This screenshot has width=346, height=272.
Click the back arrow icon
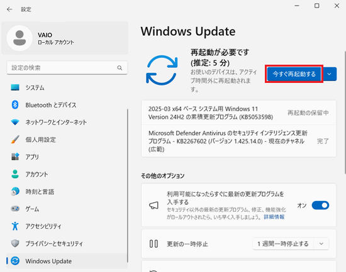click(x=9, y=9)
